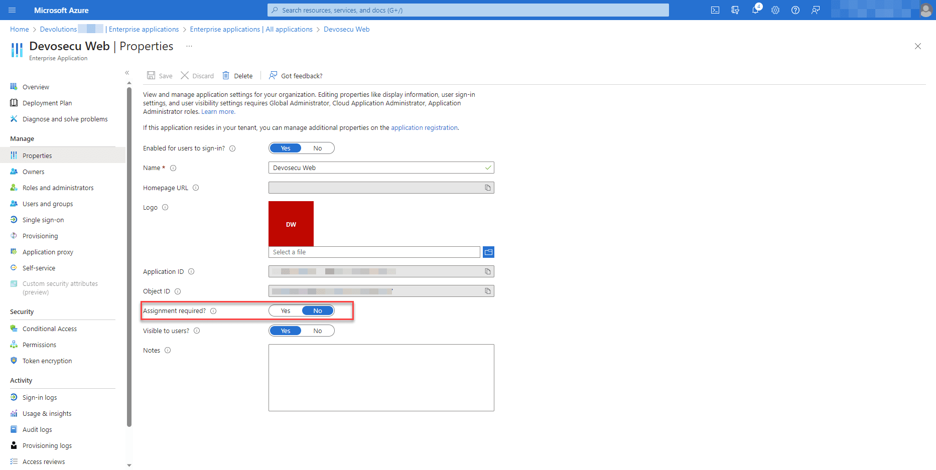Show info tooltip for Assignment required
Screen dimensions: 936x470
tap(213, 311)
